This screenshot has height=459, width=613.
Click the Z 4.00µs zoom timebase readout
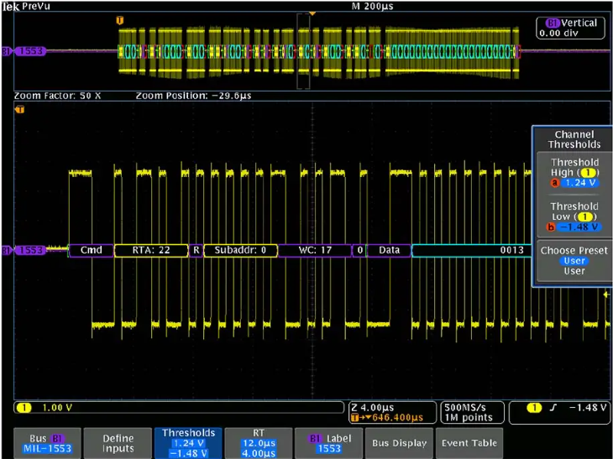click(x=373, y=408)
